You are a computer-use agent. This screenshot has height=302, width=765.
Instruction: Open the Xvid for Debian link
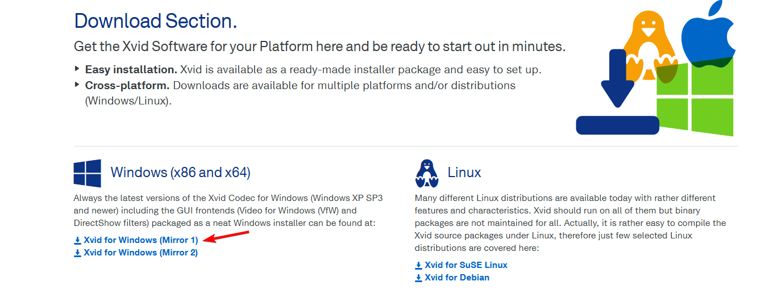tap(457, 278)
